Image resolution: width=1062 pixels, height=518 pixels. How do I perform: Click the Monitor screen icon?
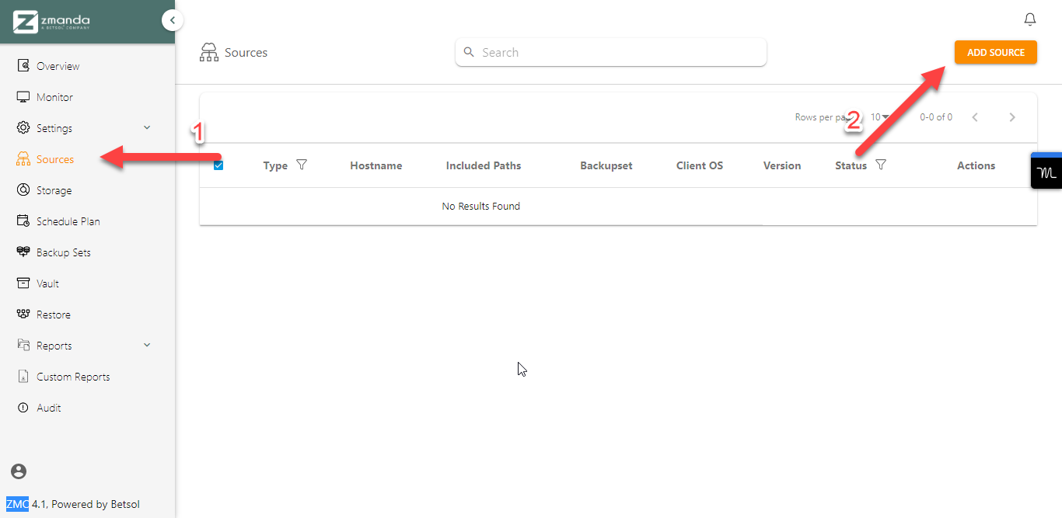pos(23,97)
